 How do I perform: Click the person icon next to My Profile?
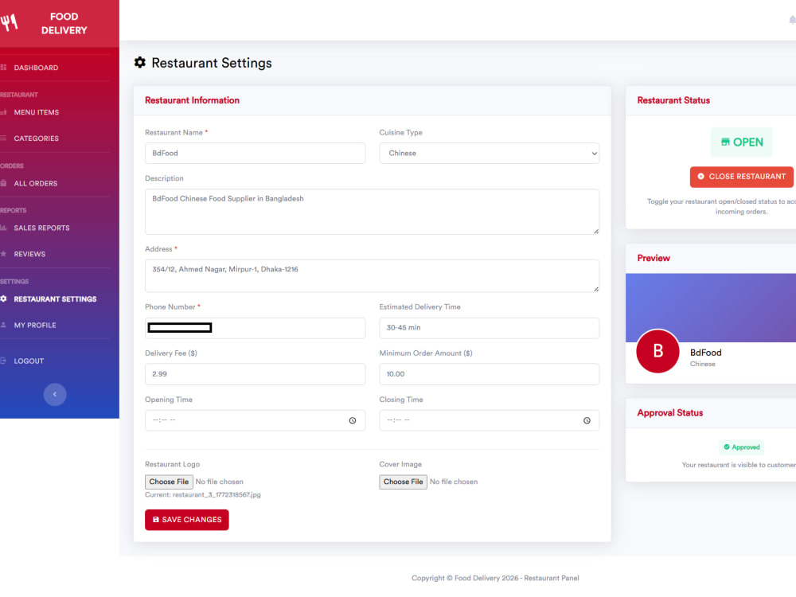3,325
